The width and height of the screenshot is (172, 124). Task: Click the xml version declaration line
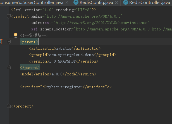click(x=54, y=10)
